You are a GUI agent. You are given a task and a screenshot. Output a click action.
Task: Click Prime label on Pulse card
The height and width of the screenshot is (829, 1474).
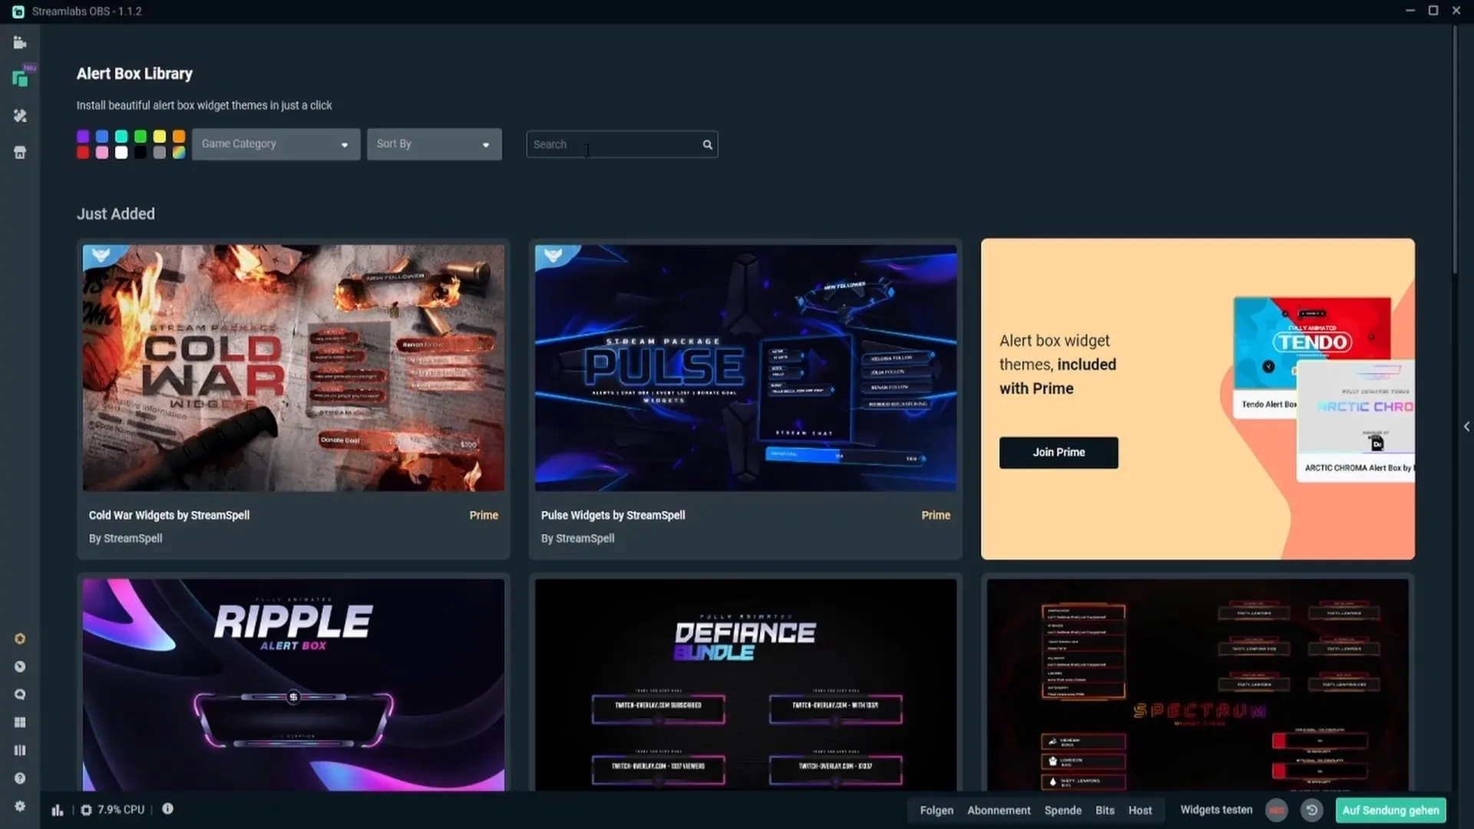tap(936, 515)
